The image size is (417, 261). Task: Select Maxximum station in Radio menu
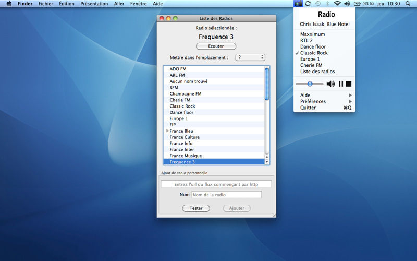coord(324,34)
